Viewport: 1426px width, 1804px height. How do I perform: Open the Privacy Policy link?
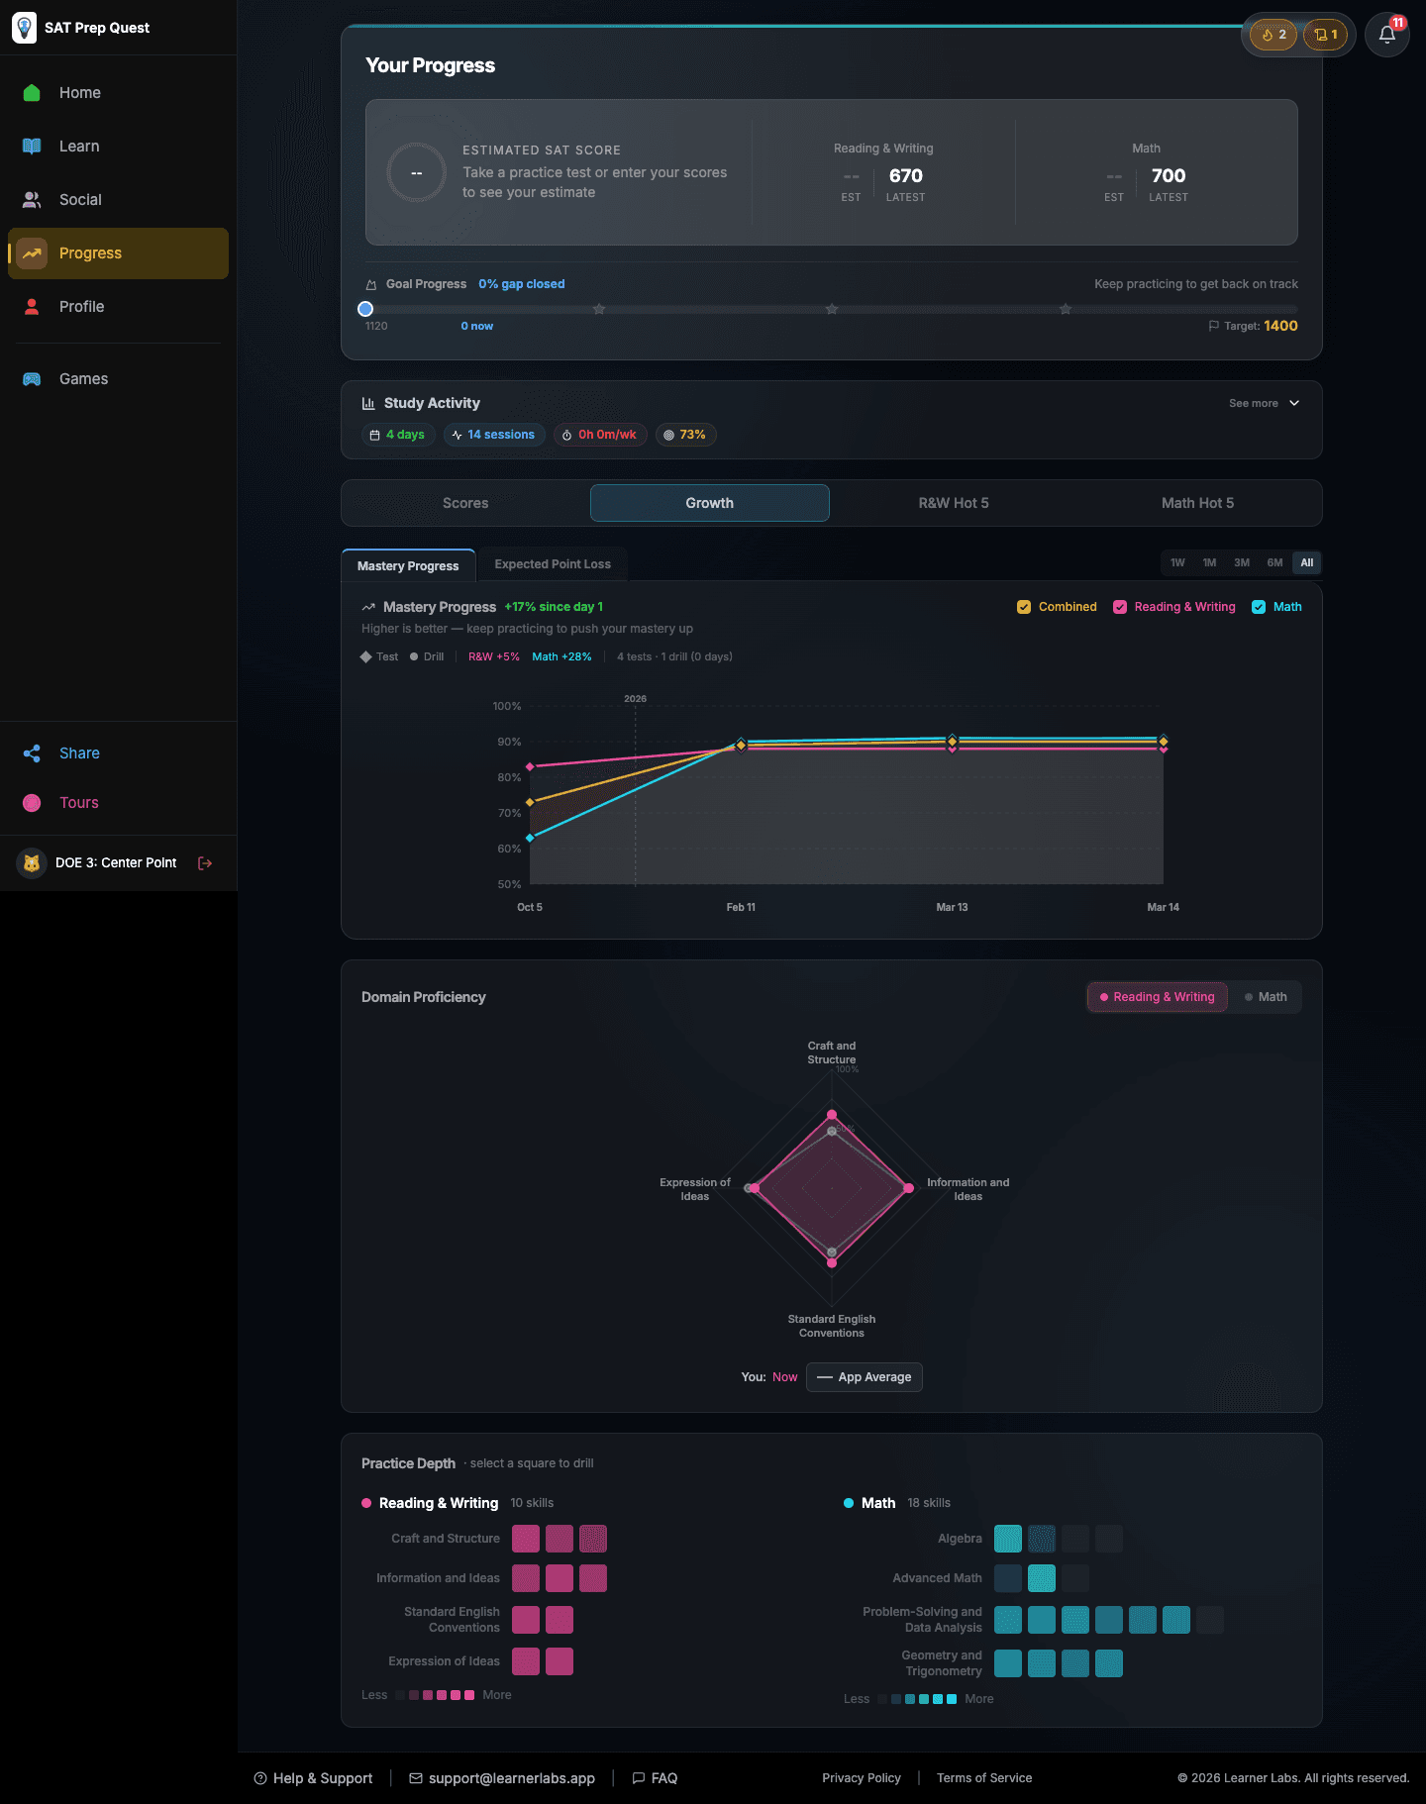click(x=861, y=1778)
